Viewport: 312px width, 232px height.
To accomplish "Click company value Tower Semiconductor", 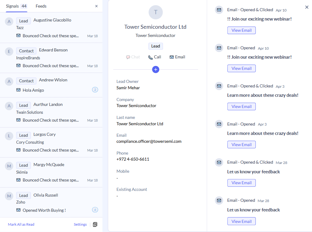I will (x=136, y=106).
